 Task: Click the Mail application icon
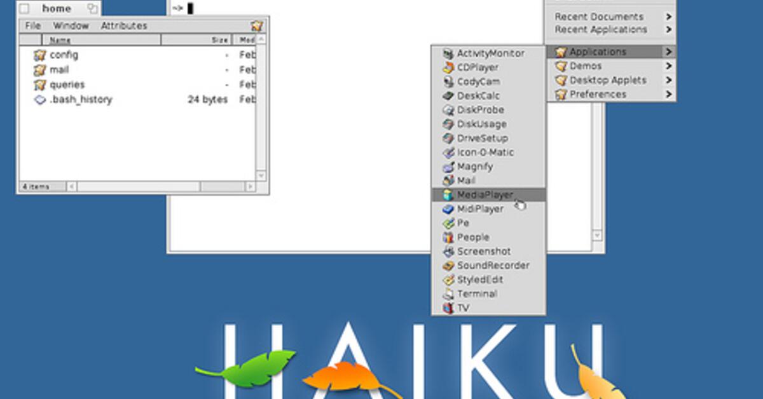pos(448,181)
